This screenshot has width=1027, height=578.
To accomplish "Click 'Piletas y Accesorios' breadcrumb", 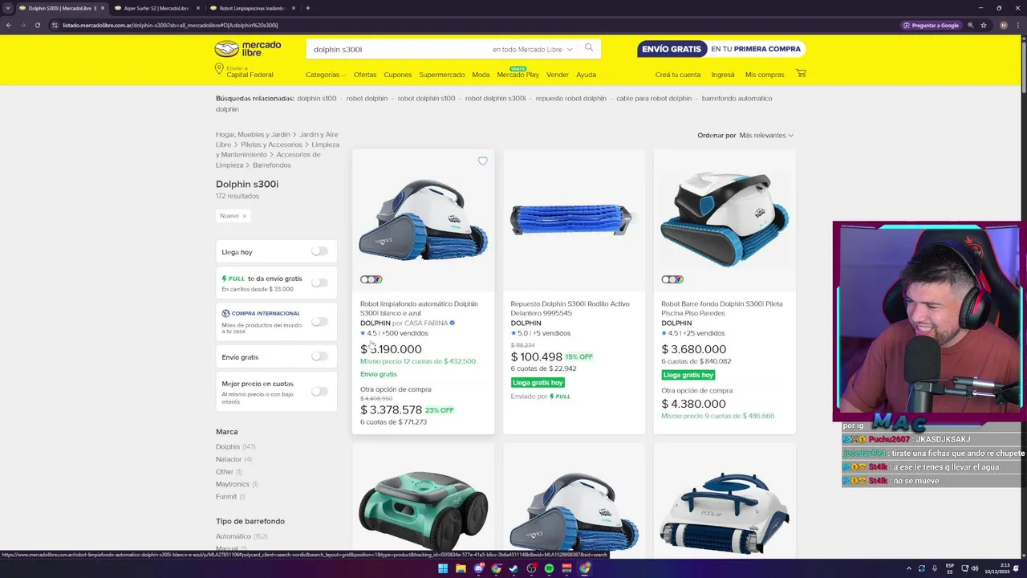I will coord(271,144).
